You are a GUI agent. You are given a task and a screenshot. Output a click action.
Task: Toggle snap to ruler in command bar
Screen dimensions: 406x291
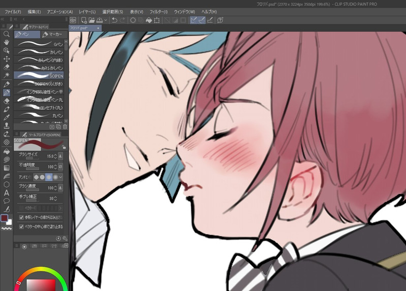click(x=194, y=20)
